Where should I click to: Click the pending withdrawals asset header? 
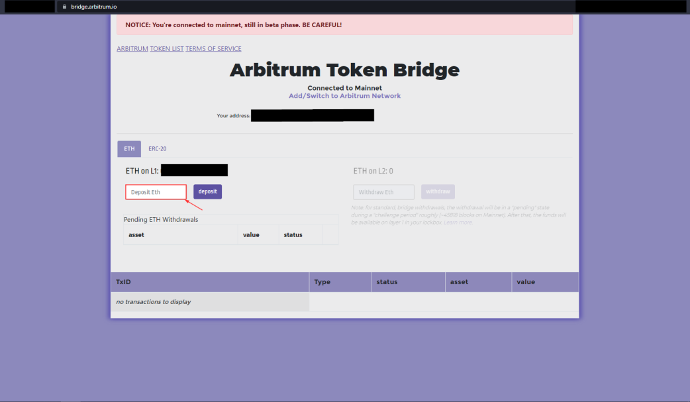(180, 234)
